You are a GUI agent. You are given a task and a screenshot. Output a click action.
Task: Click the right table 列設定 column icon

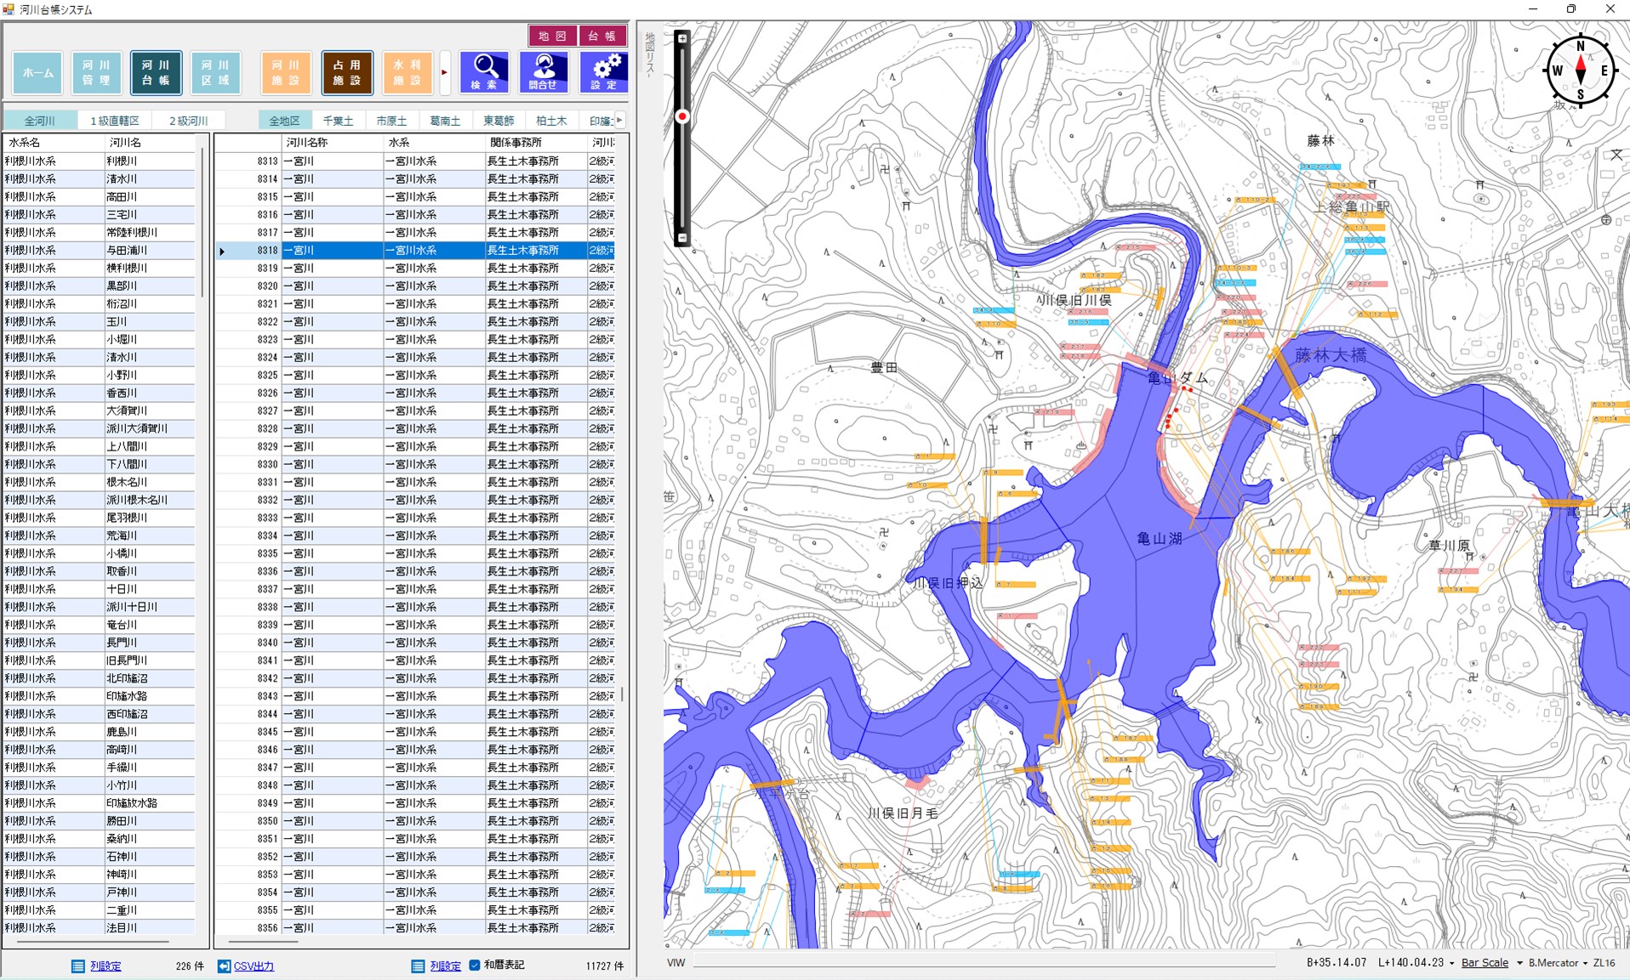418,966
